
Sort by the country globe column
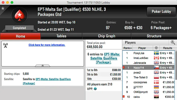(x=156, y=48)
